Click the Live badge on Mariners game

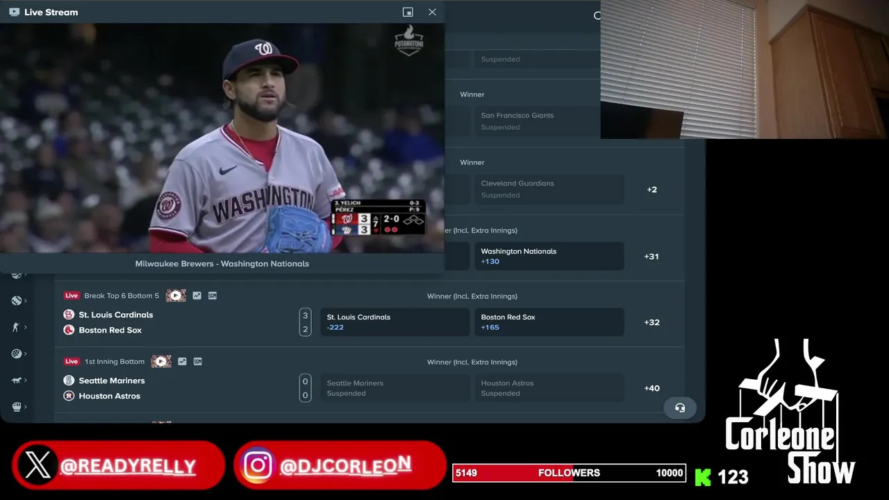(x=72, y=361)
